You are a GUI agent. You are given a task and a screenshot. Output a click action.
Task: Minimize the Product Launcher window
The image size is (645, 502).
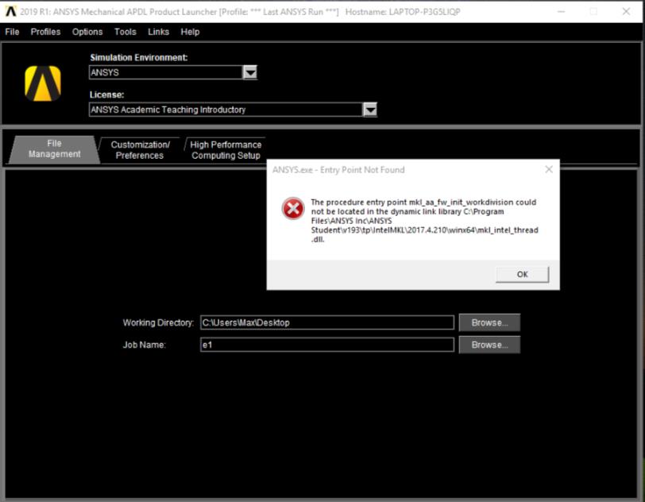tap(561, 12)
